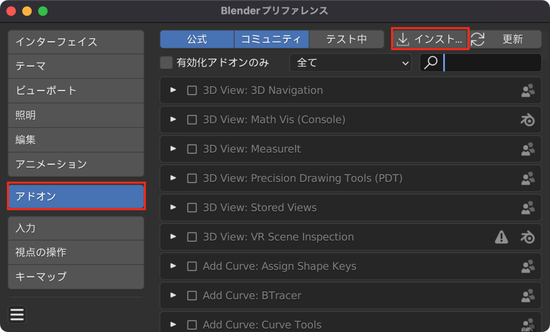Viewport: 550px width, 332px height.
Task: Click the 3D View: Stored Views label
Action: (x=260, y=208)
